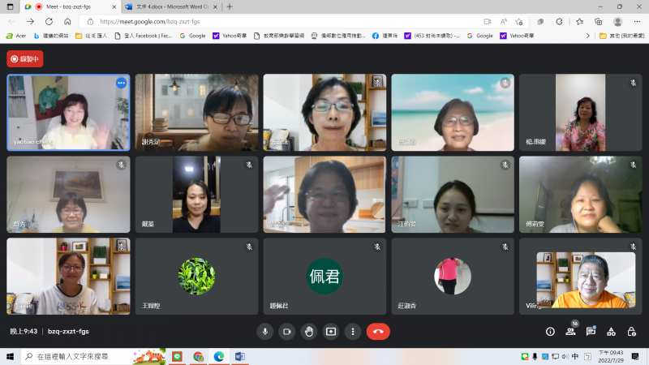Open the volume icon in system tray
The width and height of the screenshot is (649, 365).
coord(565,356)
